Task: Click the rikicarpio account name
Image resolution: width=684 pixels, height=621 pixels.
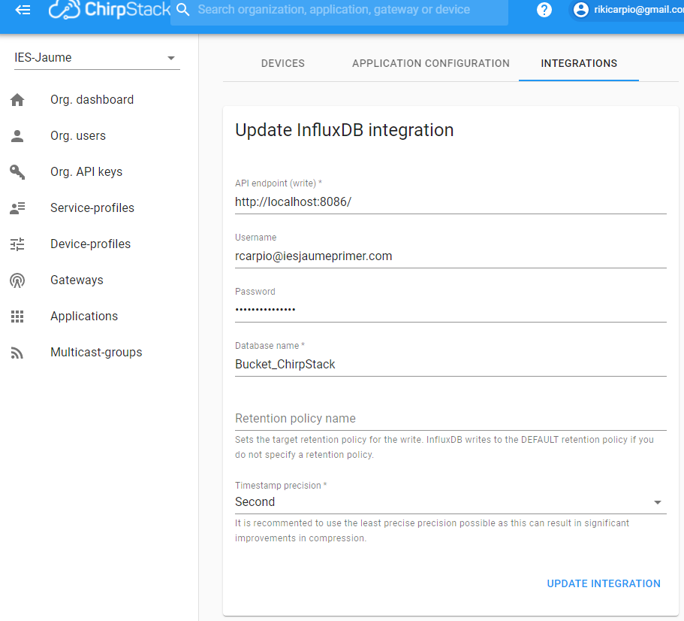Action: pos(639,10)
